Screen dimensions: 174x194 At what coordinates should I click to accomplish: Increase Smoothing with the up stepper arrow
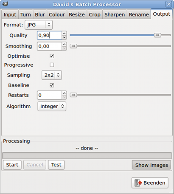click(64, 44)
